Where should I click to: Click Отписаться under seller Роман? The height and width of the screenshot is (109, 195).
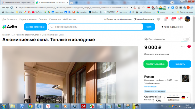150,86
